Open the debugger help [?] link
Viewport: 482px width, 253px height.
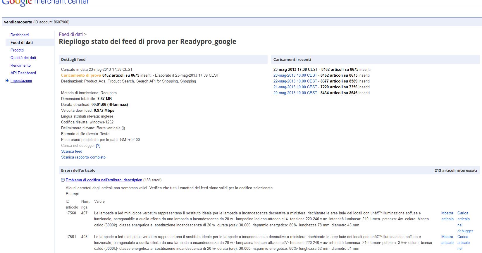click(98, 145)
